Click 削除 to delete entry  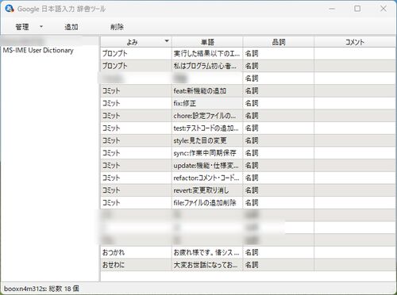point(117,27)
